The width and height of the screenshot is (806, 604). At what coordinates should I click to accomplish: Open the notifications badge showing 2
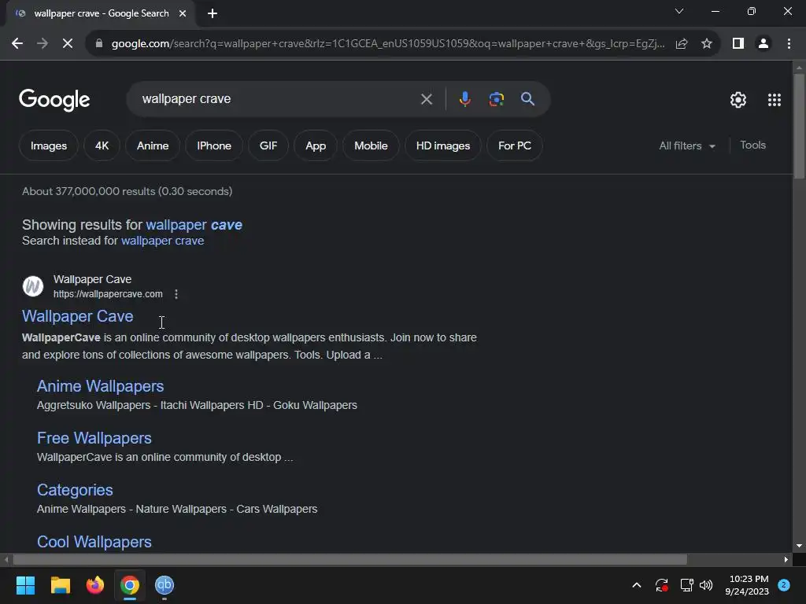click(784, 585)
